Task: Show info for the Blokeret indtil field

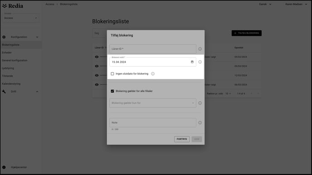Action: tap(200, 62)
